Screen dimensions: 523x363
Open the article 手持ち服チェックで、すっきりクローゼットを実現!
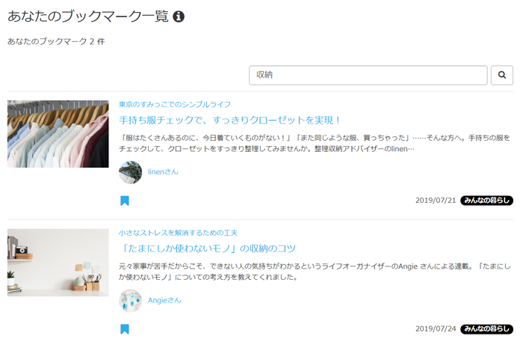(230, 120)
